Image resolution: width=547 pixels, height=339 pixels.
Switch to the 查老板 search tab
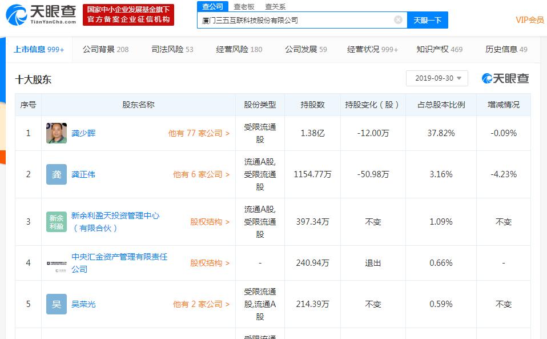click(x=244, y=7)
